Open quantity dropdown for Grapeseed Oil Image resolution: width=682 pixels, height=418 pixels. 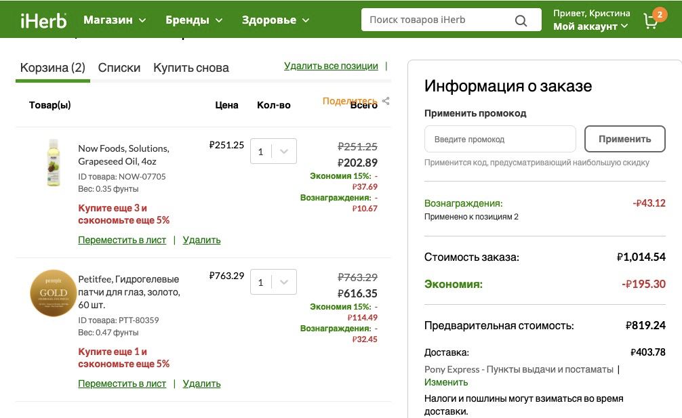tap(274, 151)
